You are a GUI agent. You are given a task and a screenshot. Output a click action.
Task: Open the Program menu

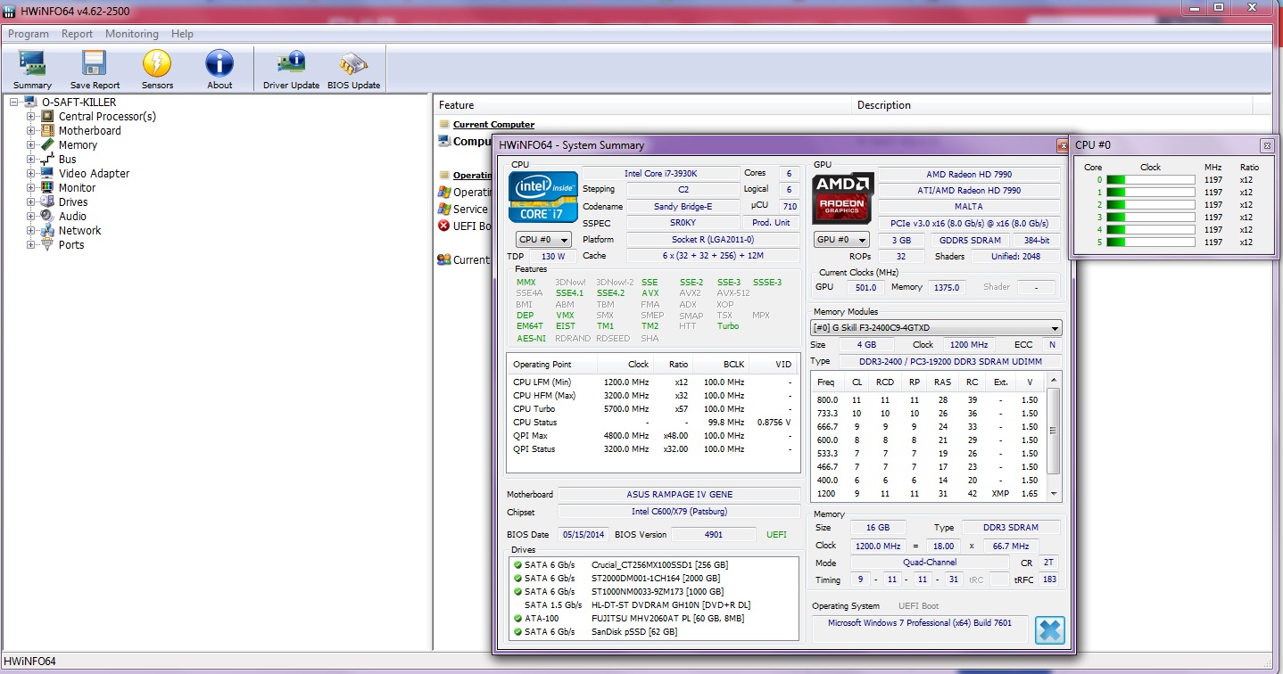29,34
